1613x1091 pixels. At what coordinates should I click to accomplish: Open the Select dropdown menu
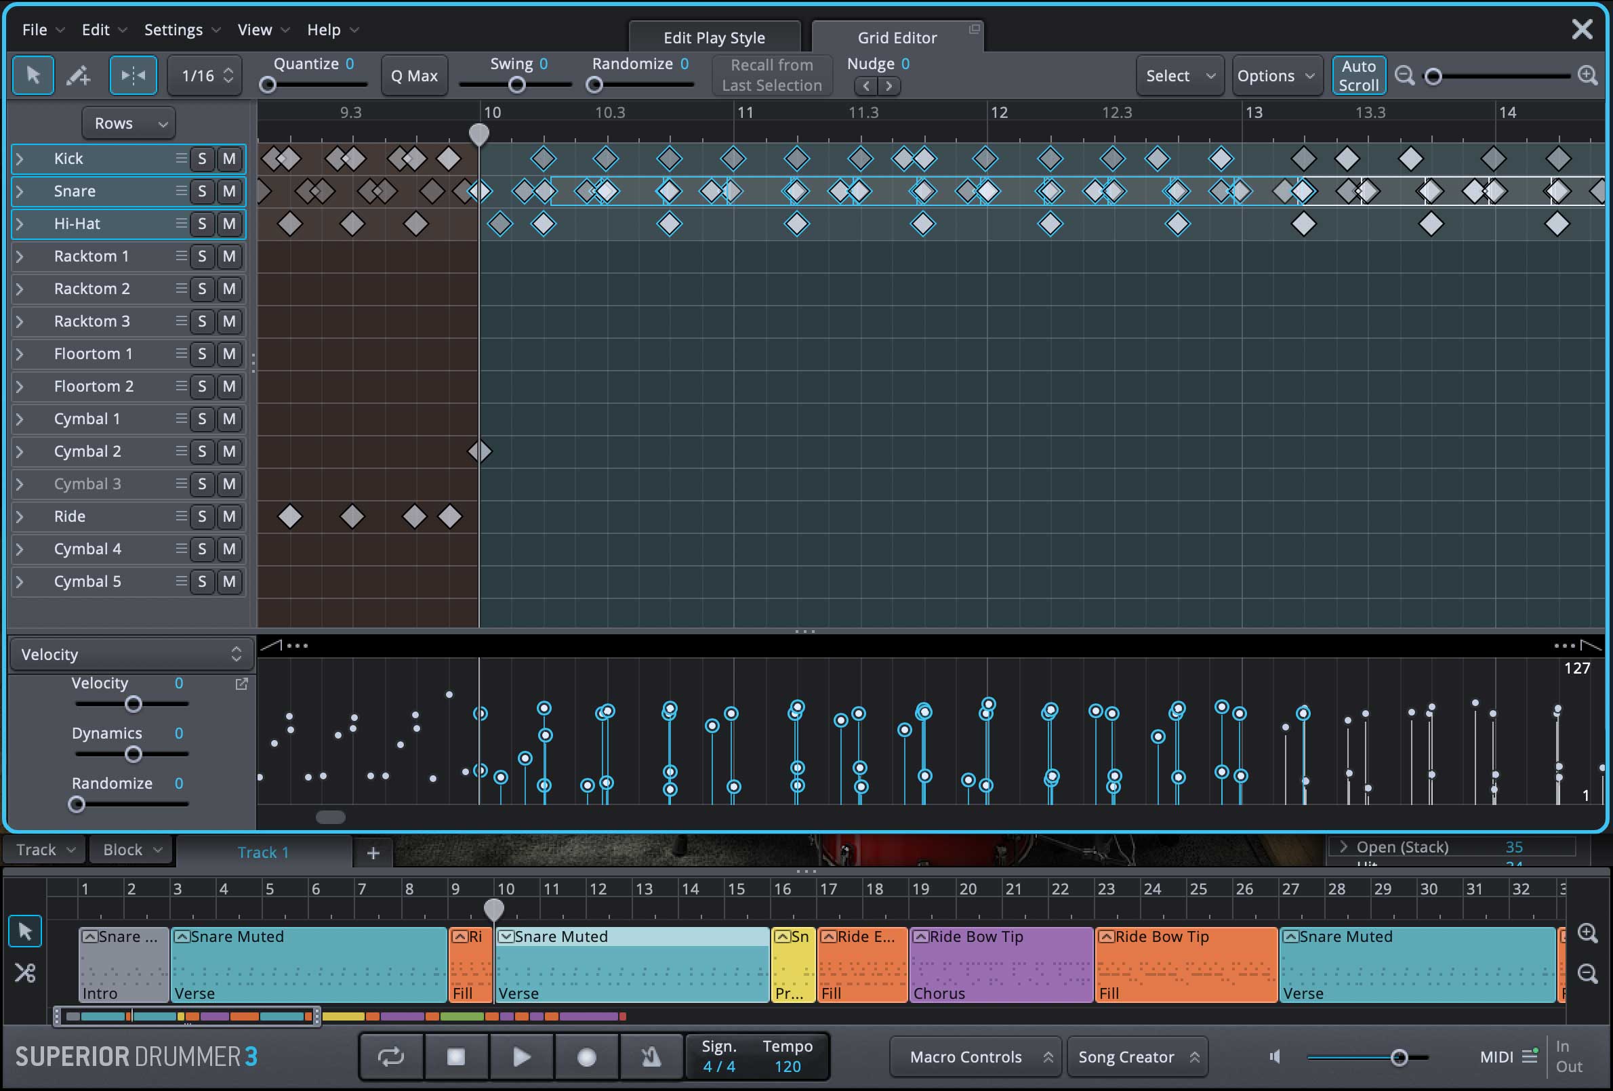(1179, 76)
